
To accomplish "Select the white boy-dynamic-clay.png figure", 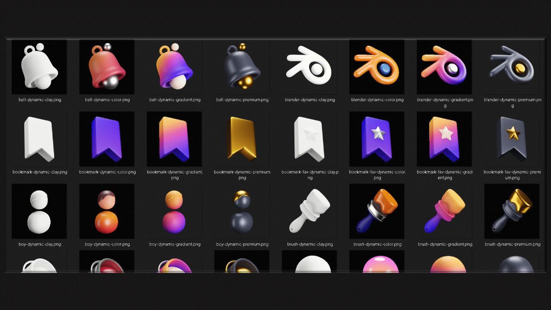I will click(39, 211).
